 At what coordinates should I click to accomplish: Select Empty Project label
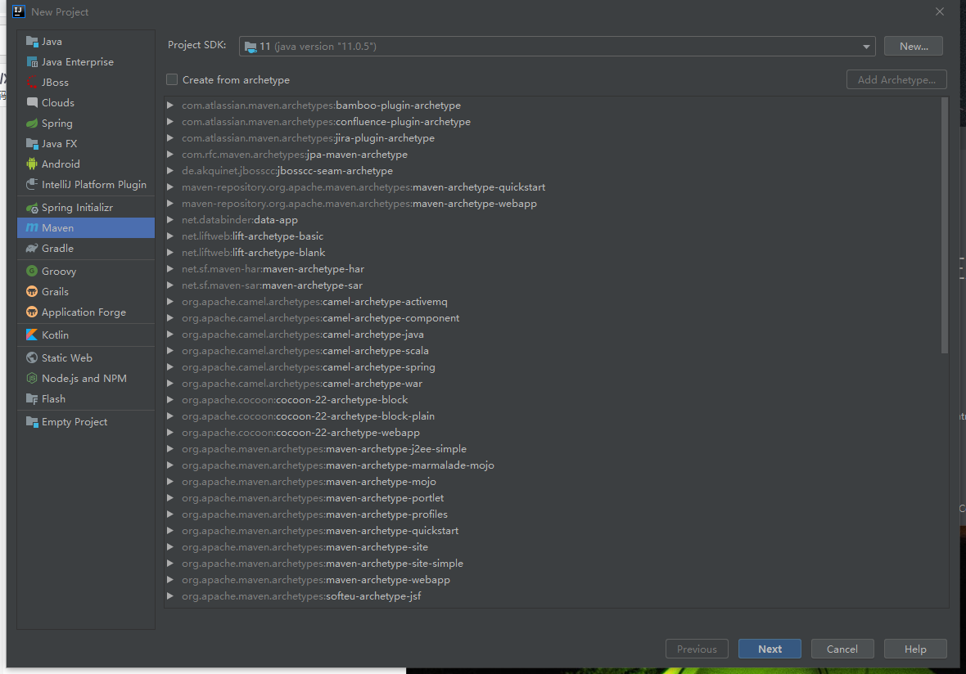click(x=74, y=421)
